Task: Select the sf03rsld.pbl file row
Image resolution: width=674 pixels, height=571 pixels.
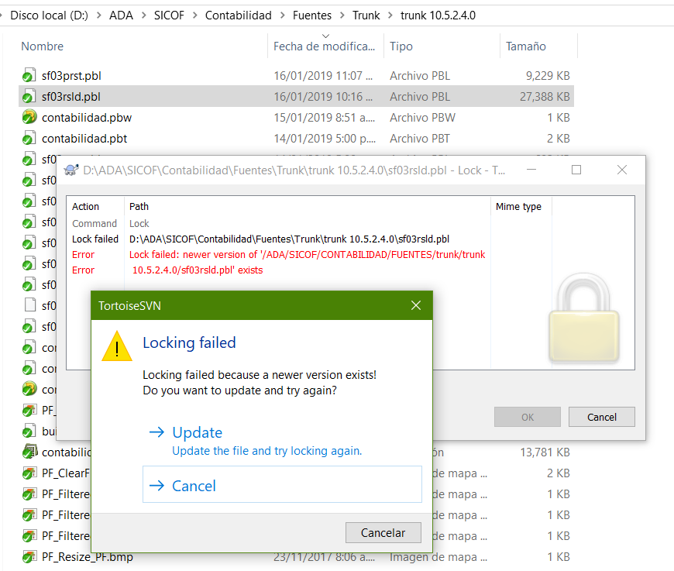Action: coord(71,97)
